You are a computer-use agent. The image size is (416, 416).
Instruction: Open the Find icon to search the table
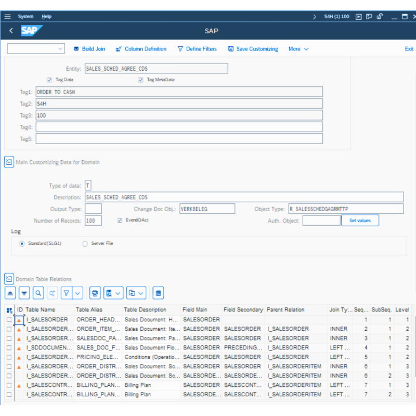point(37,293)
